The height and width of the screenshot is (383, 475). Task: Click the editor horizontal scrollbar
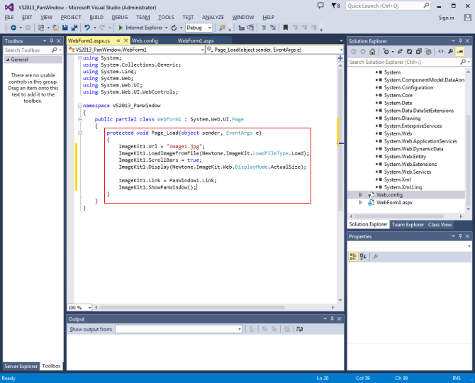click(192, 308)
